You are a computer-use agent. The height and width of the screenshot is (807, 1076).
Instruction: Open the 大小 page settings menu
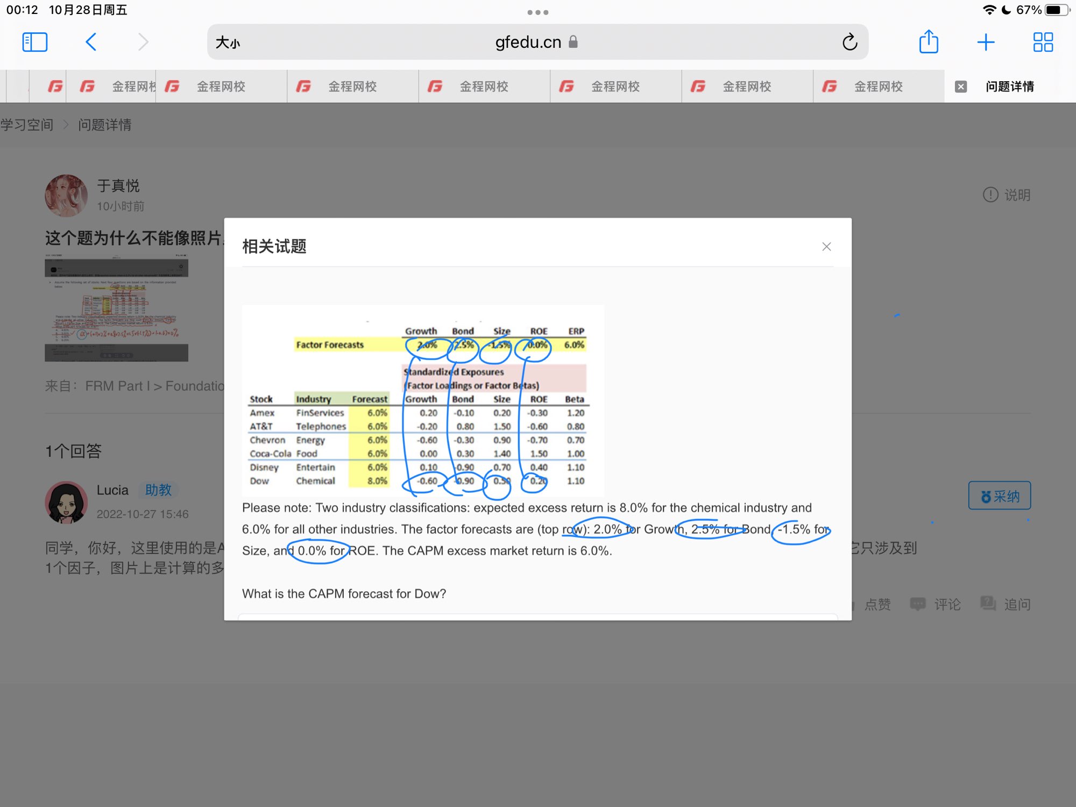(228, 42)
